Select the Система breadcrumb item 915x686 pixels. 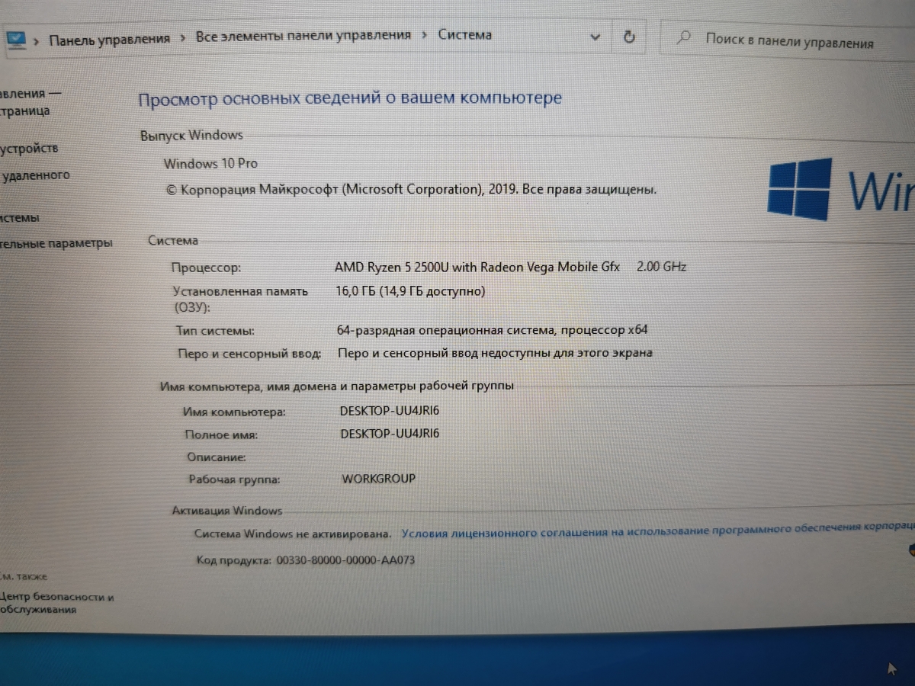click(x=465, y=34)
